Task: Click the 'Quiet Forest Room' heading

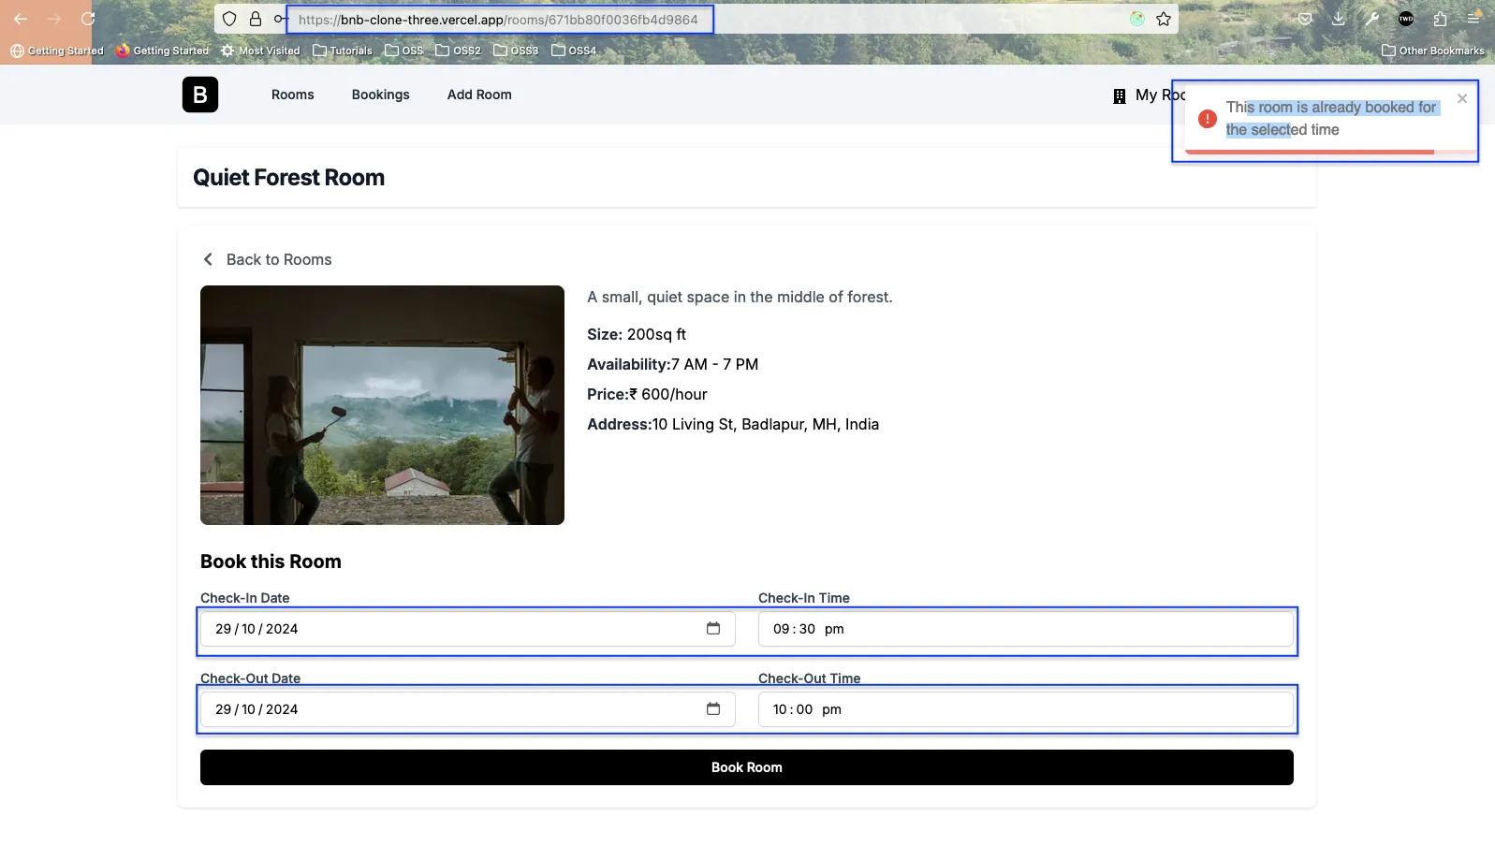Action: click(x=288, y=178)
